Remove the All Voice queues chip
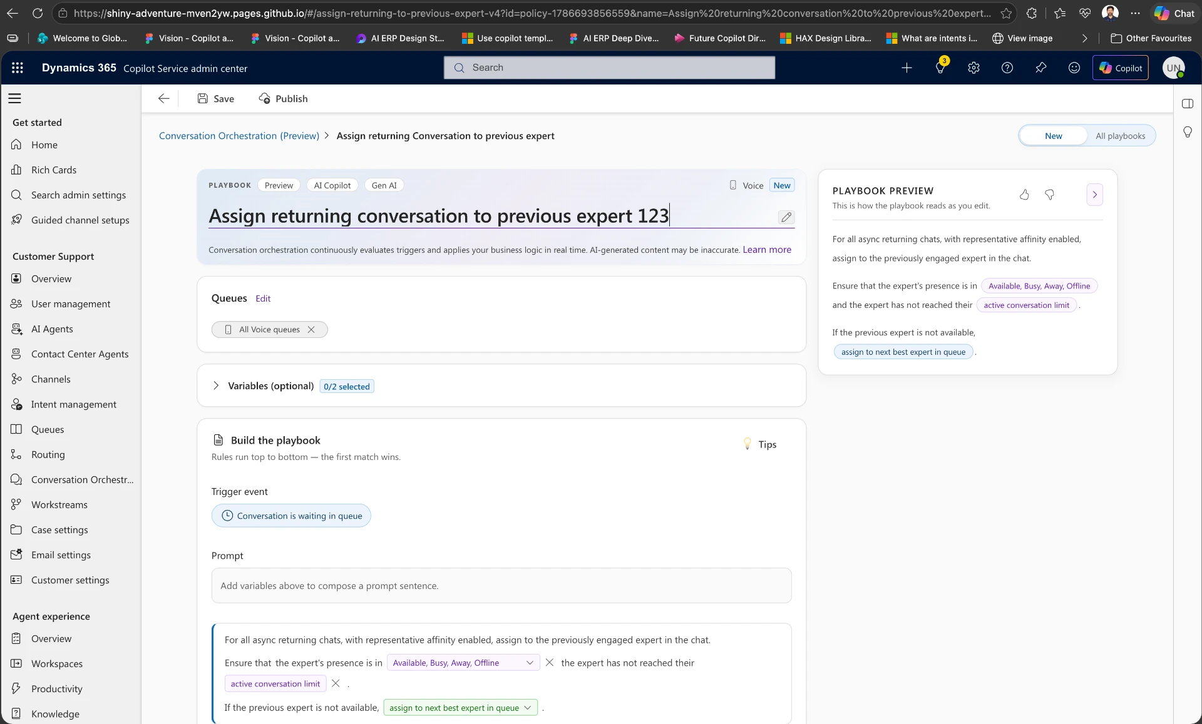1202x724 pixels. pyautogui.click(x=311, y=330)
